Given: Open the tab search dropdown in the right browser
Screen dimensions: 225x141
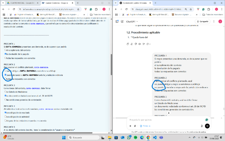Looking at the screenshot, I should (115, 3).
